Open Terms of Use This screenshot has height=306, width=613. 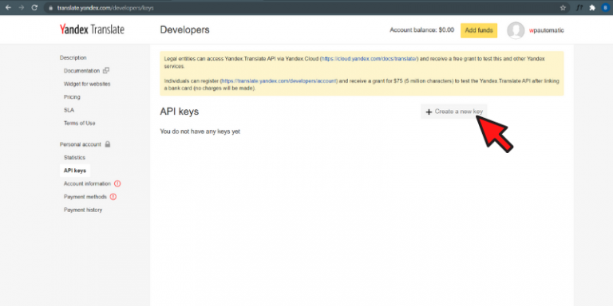[79, 123]
